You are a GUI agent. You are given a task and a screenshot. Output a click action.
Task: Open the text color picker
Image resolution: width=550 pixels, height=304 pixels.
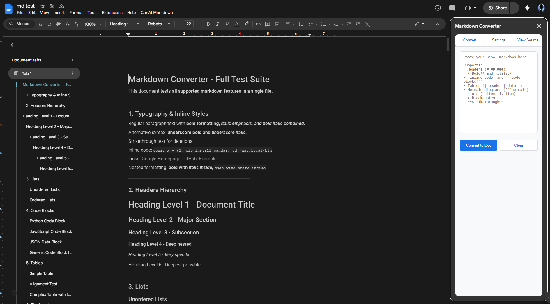(237, 24)
